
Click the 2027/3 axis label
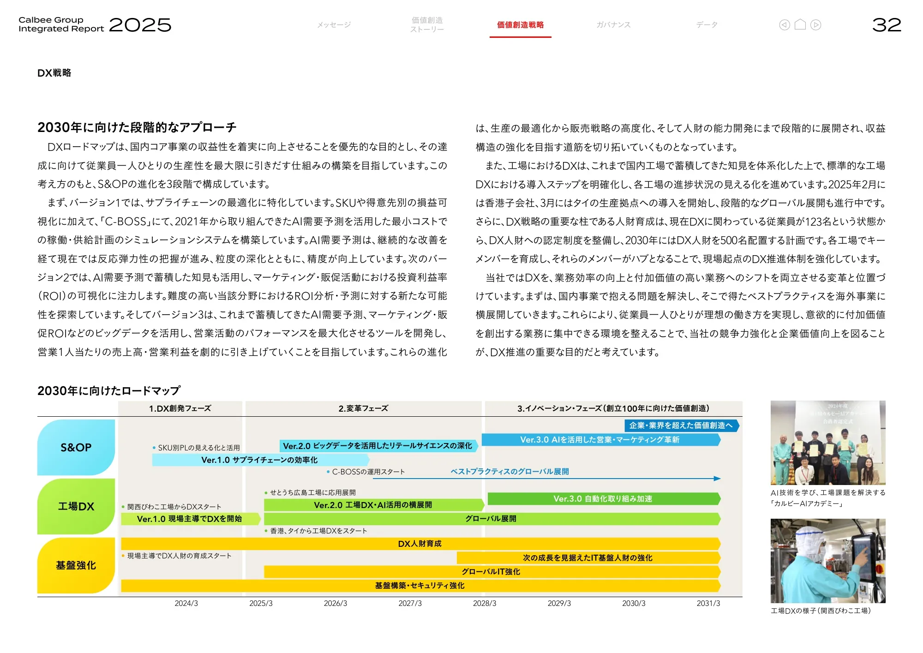[x=410, y=603]
